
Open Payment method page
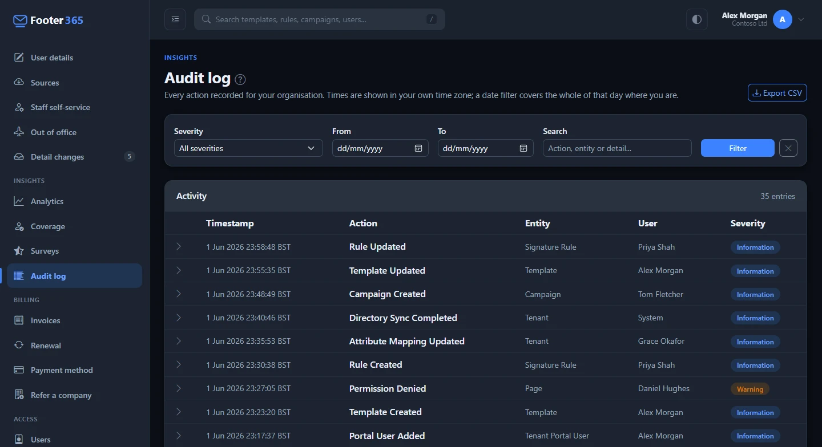pyautogui.click(x=75, y=370)
